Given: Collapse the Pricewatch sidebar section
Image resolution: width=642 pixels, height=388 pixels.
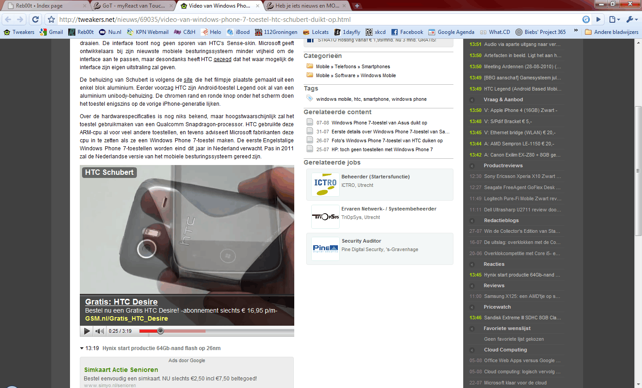Looking at the screenshot, I should (x=472, y=307).
